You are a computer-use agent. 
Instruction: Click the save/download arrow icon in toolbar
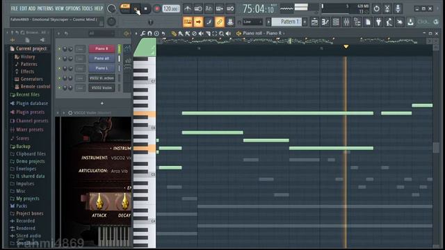[x=410, y=22]
